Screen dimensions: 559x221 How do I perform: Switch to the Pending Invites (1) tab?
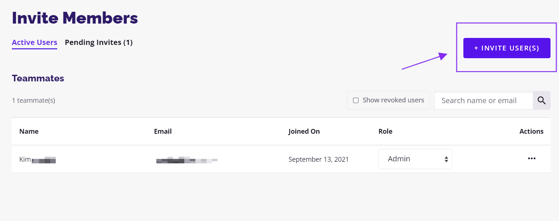point(99,42)
